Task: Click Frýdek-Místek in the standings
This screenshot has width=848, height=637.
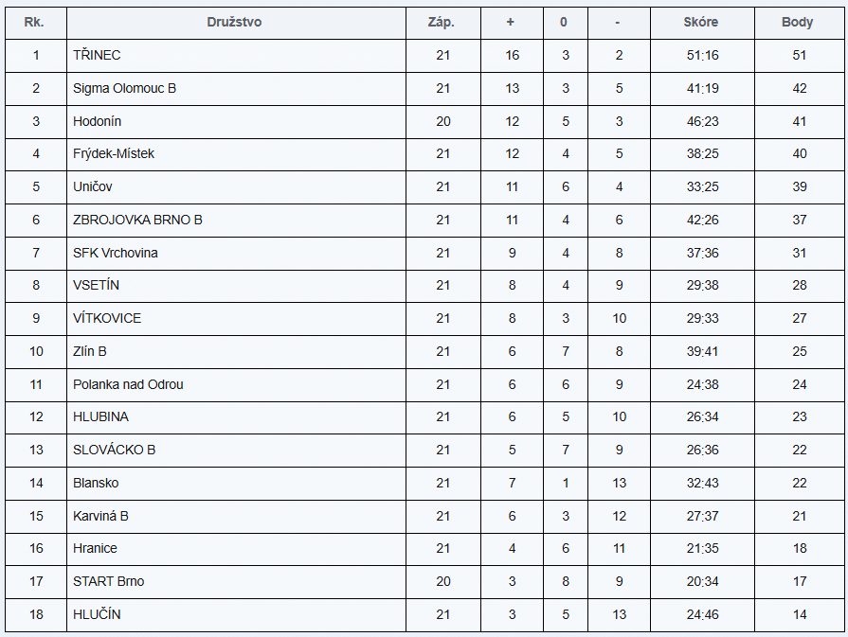Action: pos(114,153)
